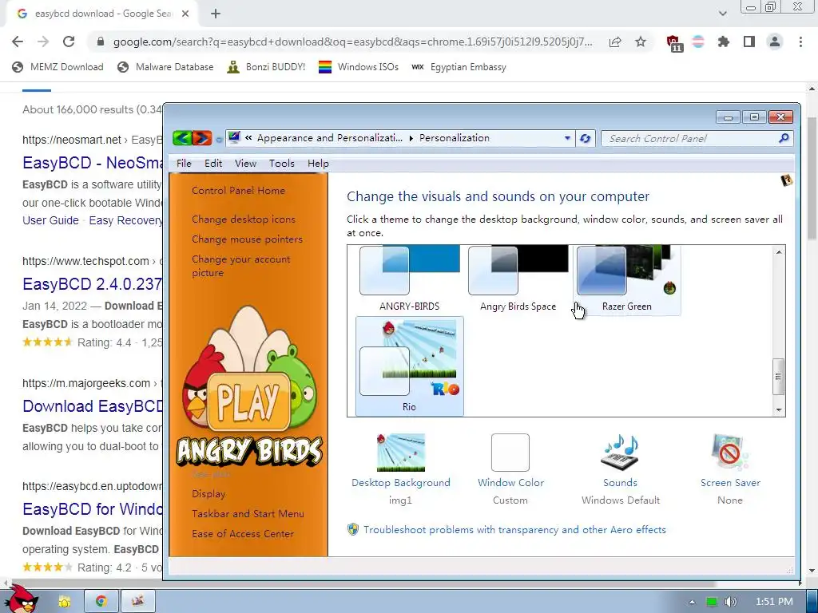Open Egyptian Embassy bookmark
This screenshot has height=613, width=818.
click(x=459, y=67)
